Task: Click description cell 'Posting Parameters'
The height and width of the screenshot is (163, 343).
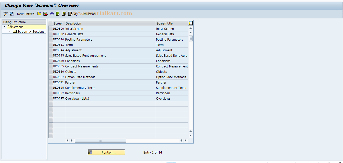Action: click(x=110, y=39)
